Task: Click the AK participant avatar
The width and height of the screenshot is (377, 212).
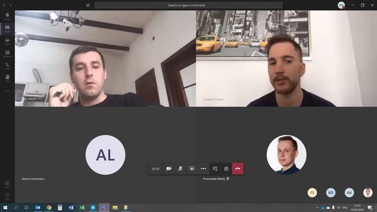Action: (x=349, y=192)
